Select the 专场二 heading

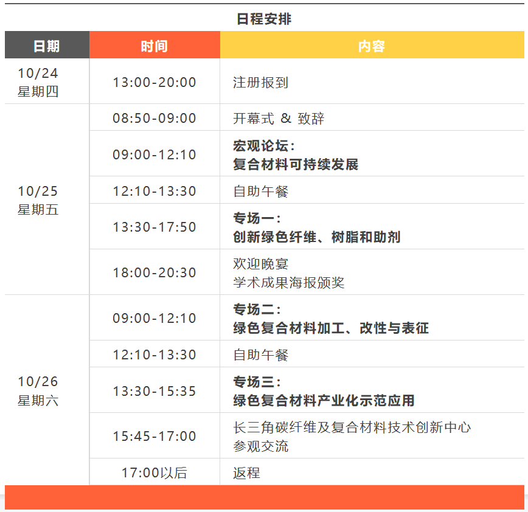[x=257, y=309]
